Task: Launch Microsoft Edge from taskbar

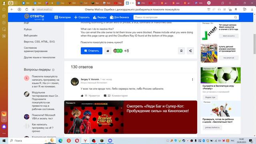Action: [60, 140]
